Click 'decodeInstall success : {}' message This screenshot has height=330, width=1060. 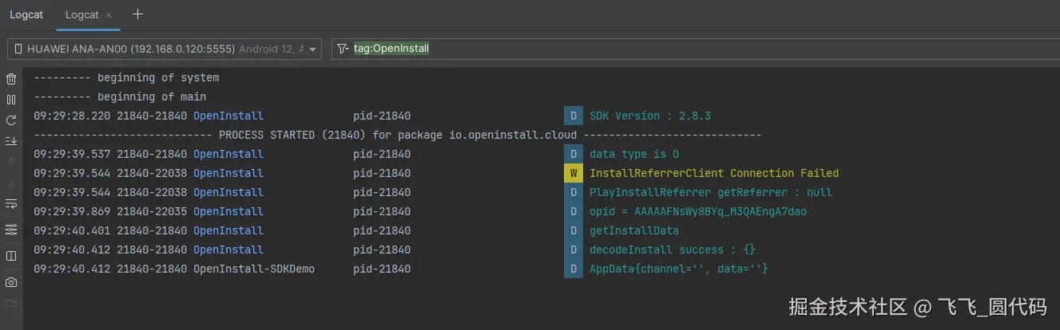point(673,249)
